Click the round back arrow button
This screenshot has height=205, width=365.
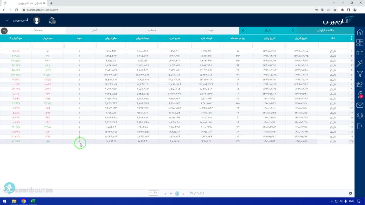pos(4,31)
